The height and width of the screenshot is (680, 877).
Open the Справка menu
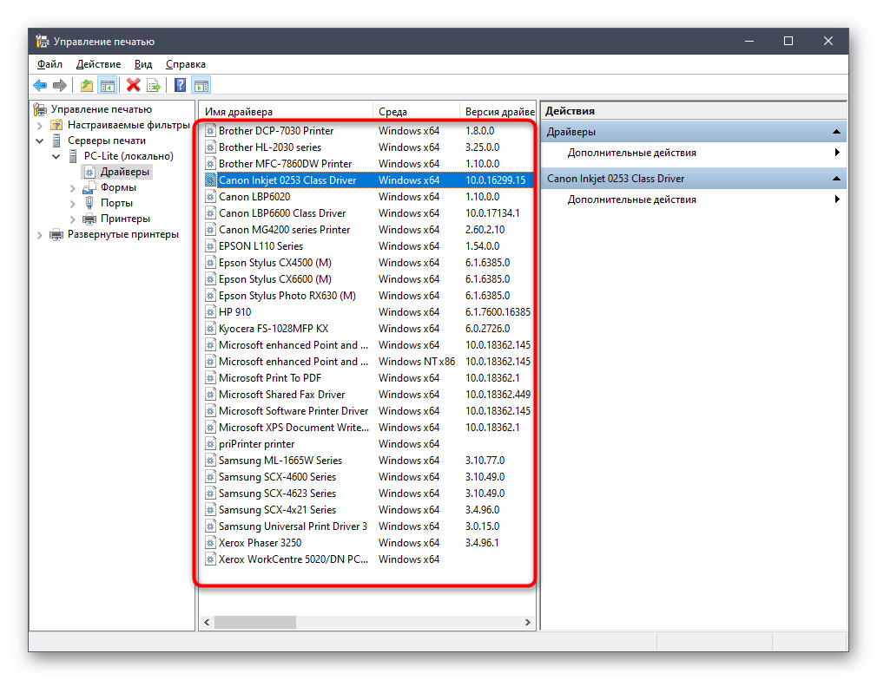pyautogui.click(x=185, y=64)
